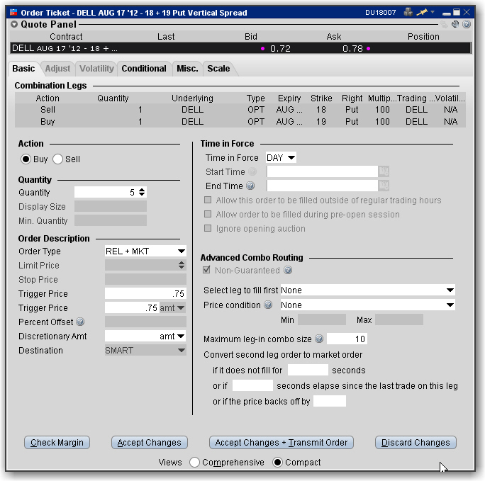Screen dimensions: 485x481
Task: Open the End Time calendar picker icon
Action: [384, 186]
